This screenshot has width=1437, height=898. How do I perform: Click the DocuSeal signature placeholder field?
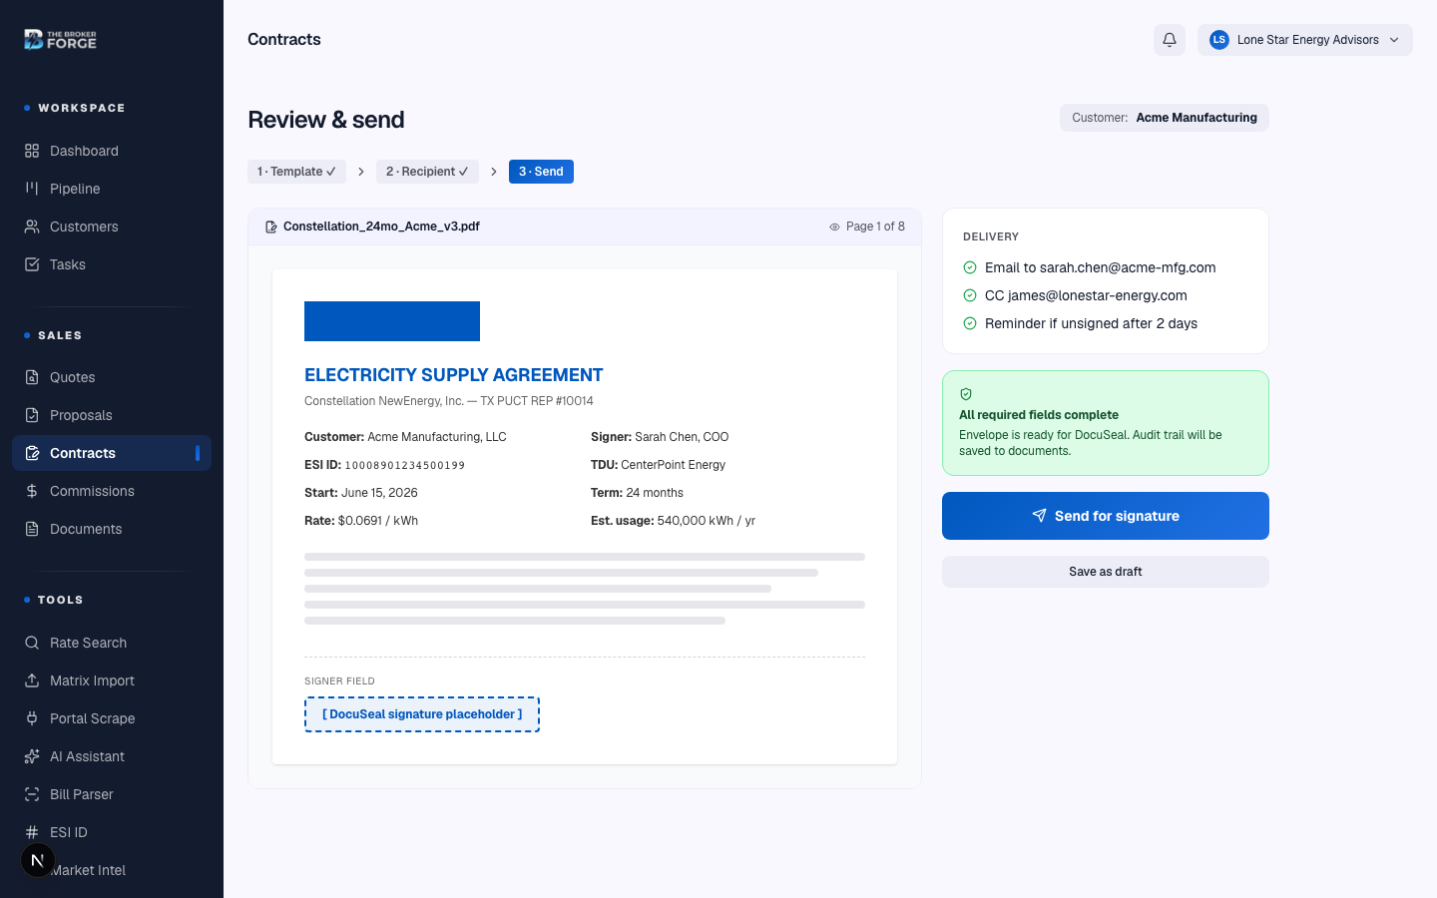click(422, 714)
